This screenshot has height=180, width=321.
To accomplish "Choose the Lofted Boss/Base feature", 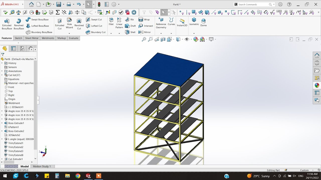I will pyautogui.click(x=37, y=26).
